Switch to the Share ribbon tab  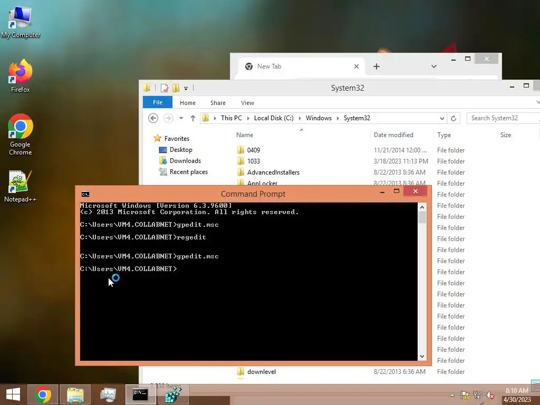point(218,103)
